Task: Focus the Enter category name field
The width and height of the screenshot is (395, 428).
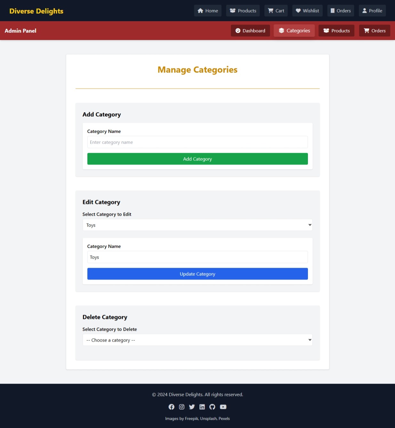Action: 197,142
